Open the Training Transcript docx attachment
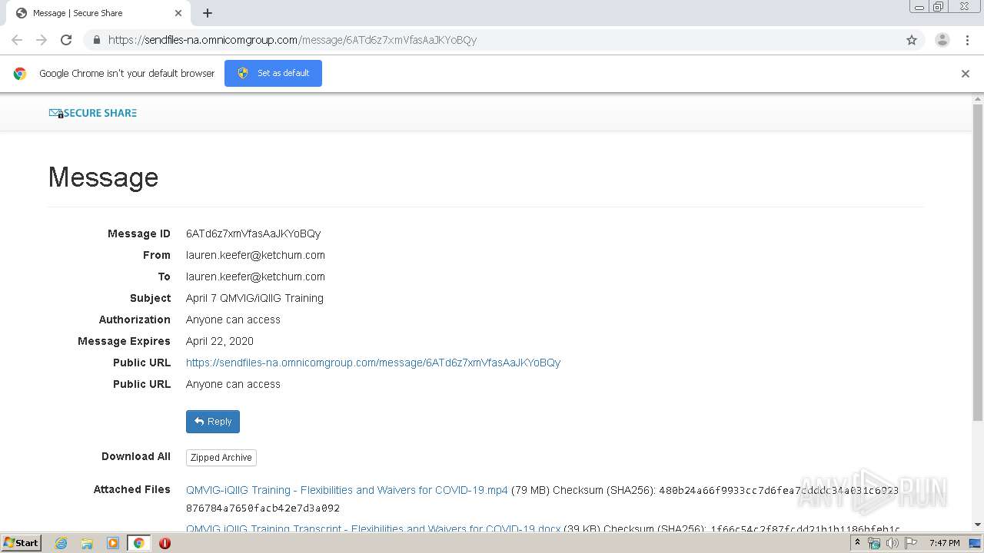Viewport: 984px width, 553px height. [374, 528]
